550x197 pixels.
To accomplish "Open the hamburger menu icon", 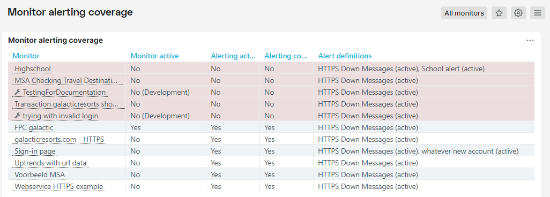I will click(x=537, y=13).
